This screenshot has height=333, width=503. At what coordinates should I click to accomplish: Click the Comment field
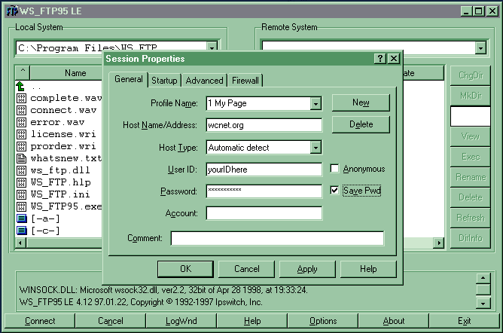(x=277, y=238)
